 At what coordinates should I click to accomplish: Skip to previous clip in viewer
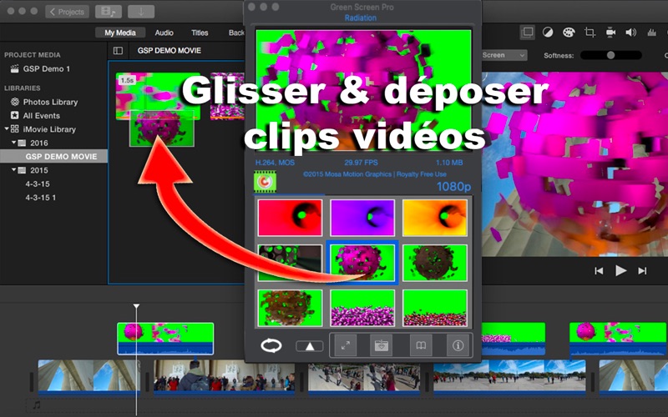click(x=599, y=270)
